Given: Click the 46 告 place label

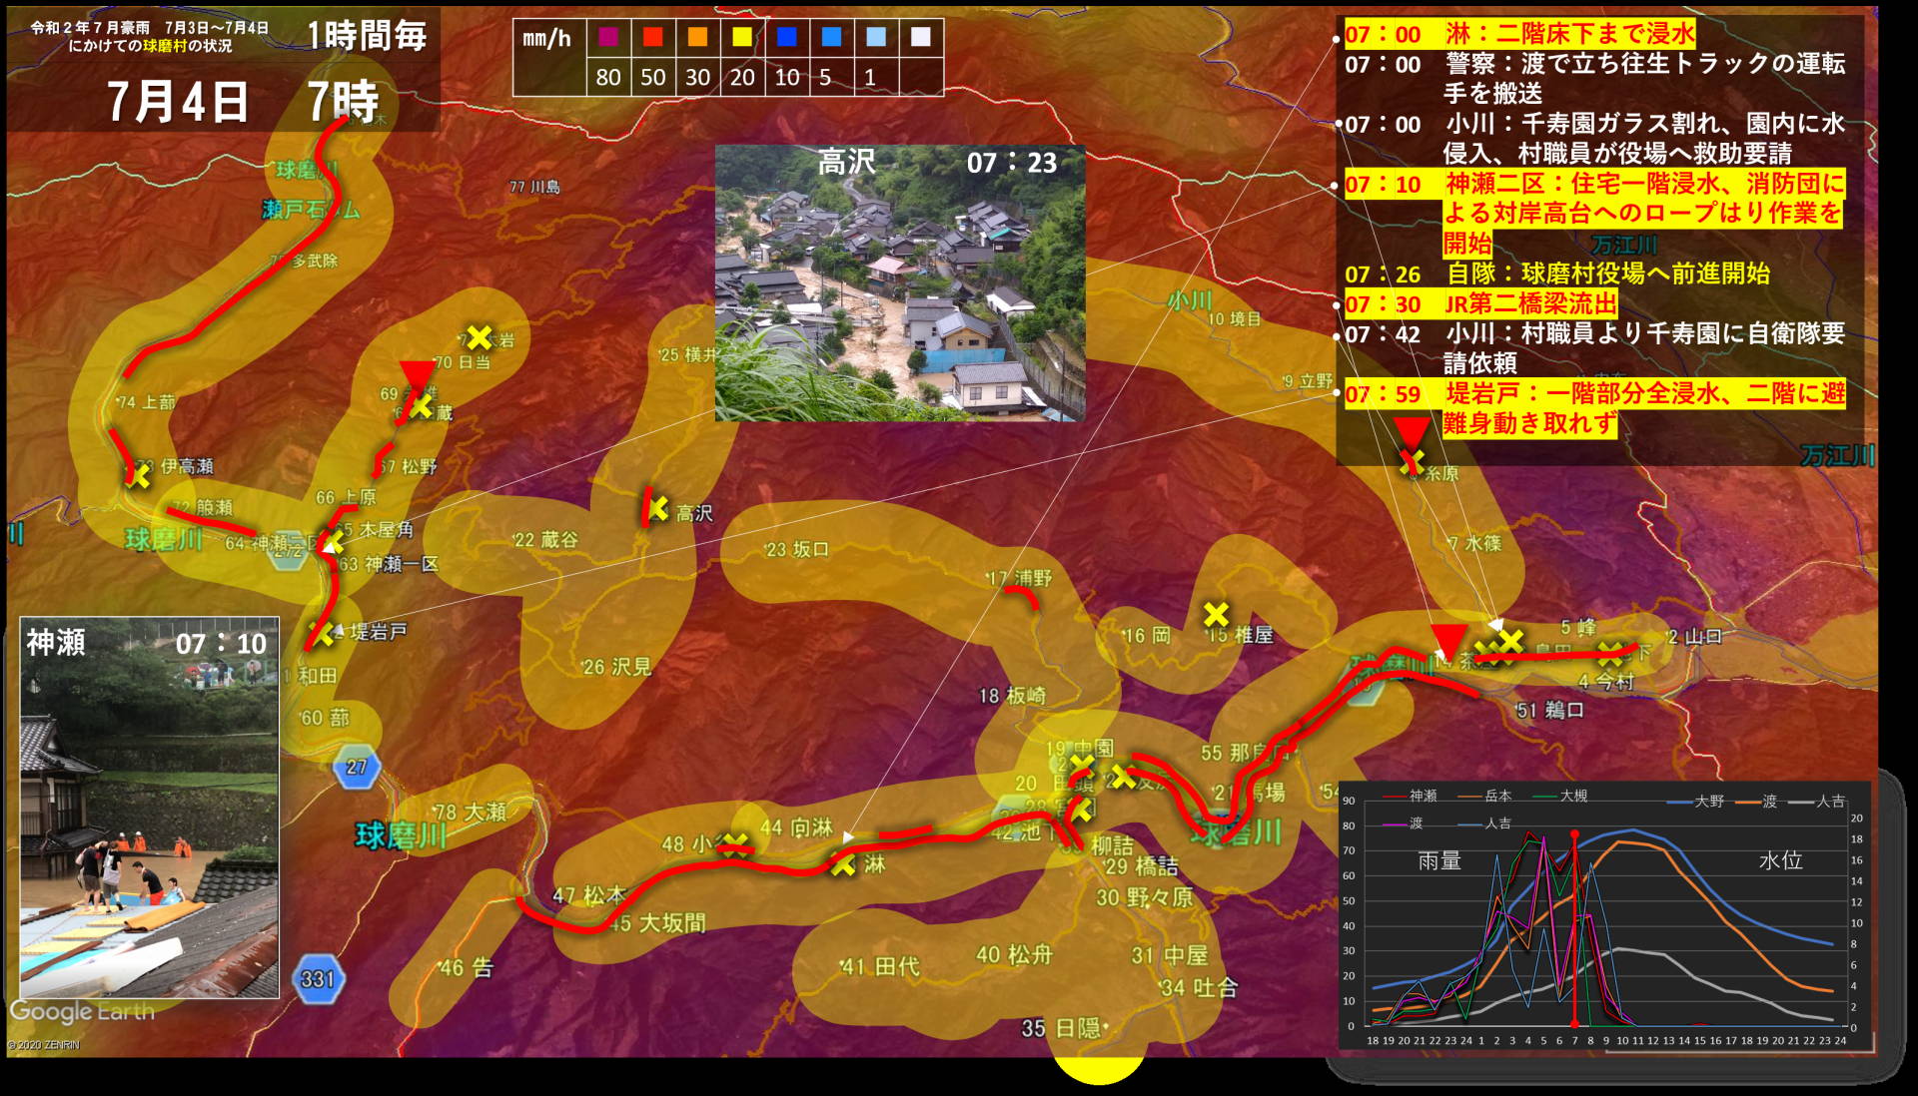Looking at the screenshot, I should 466,968.
